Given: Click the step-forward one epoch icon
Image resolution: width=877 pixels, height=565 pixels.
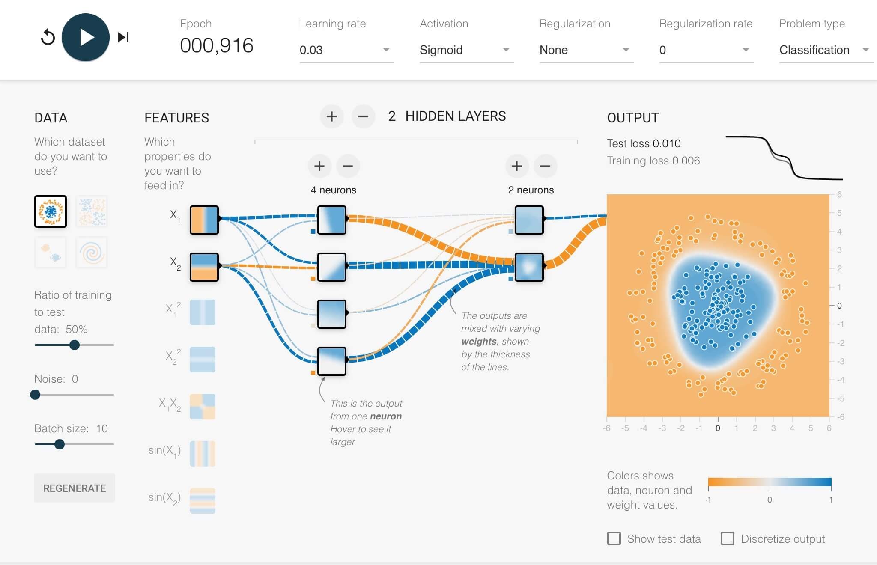Looking at the screenshot, I should click(x=123, y=37).
